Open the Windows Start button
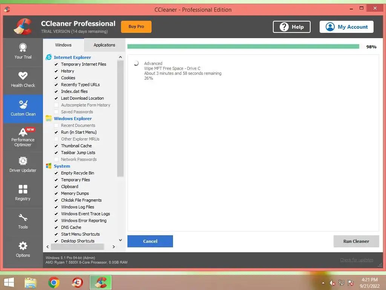This screenshot has height=290, width=386. (9, 282)
